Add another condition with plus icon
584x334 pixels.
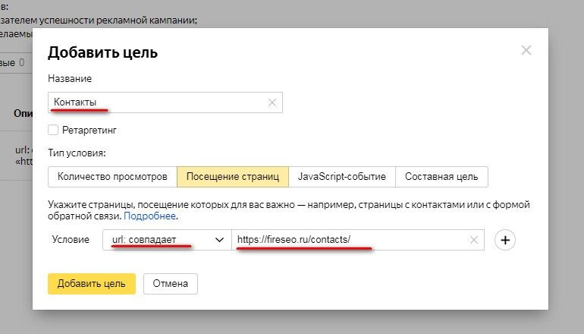point(505,240)
